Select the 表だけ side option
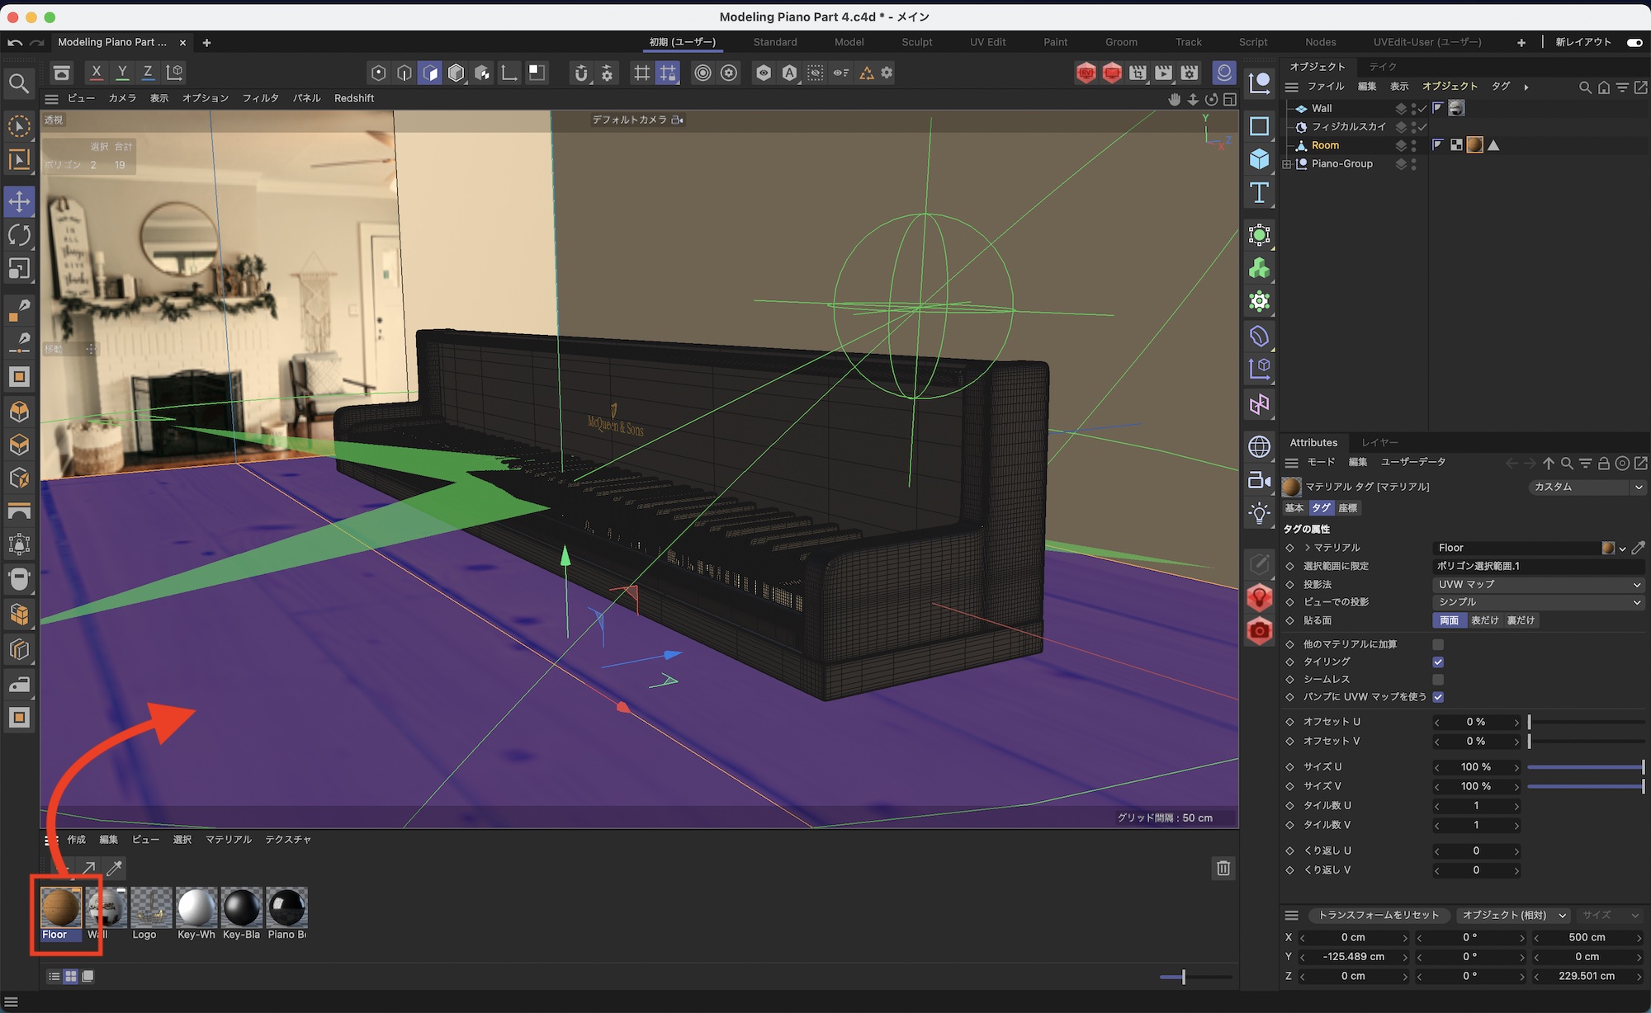 click(x=1484, y=620)
